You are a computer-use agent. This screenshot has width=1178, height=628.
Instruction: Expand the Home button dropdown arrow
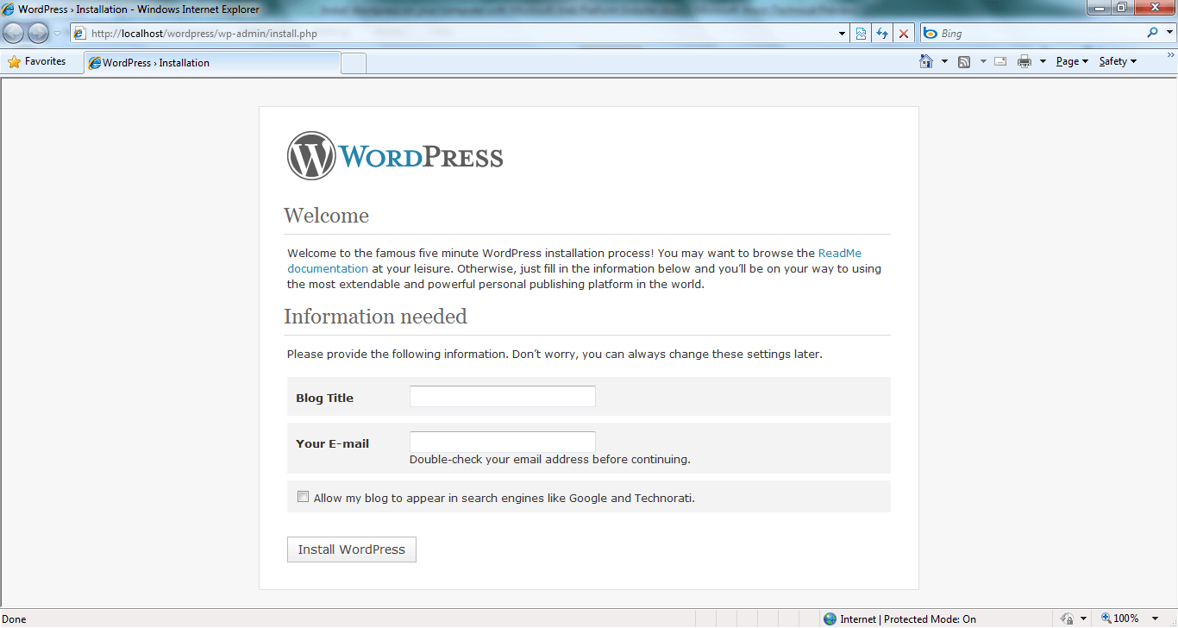944,61
